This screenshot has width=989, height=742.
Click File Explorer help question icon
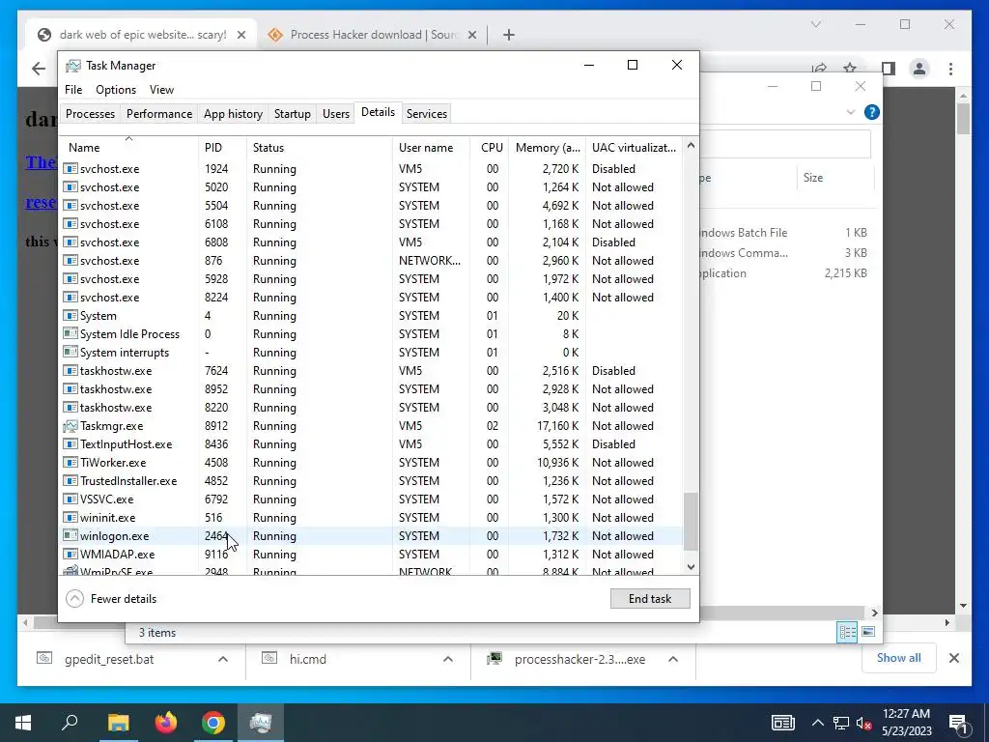(x=872, y=112)
